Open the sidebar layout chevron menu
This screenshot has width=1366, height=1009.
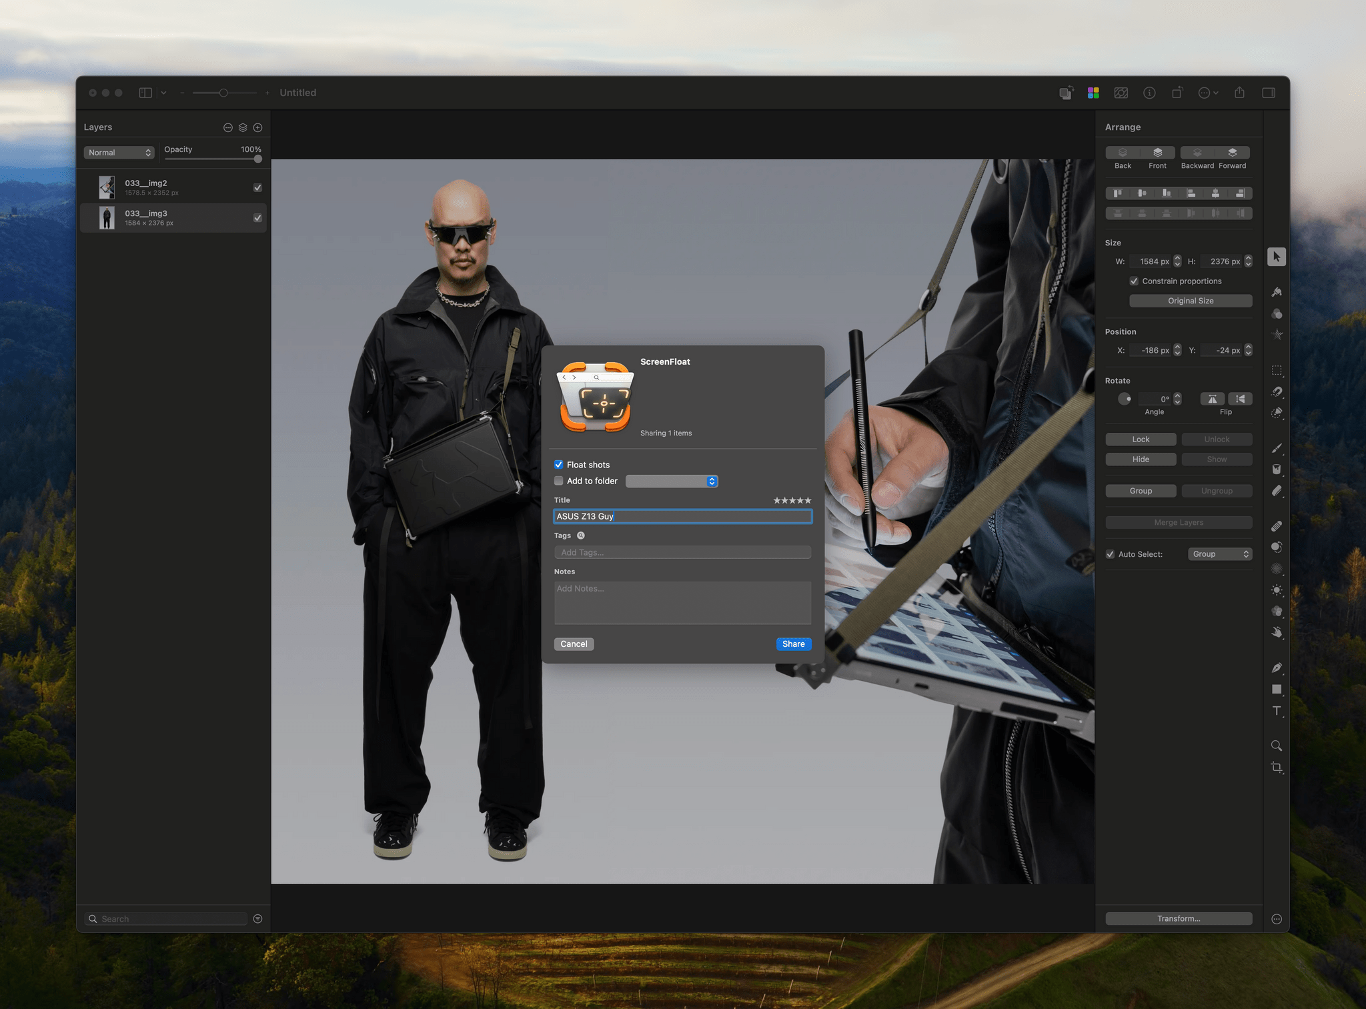(163, 93)
